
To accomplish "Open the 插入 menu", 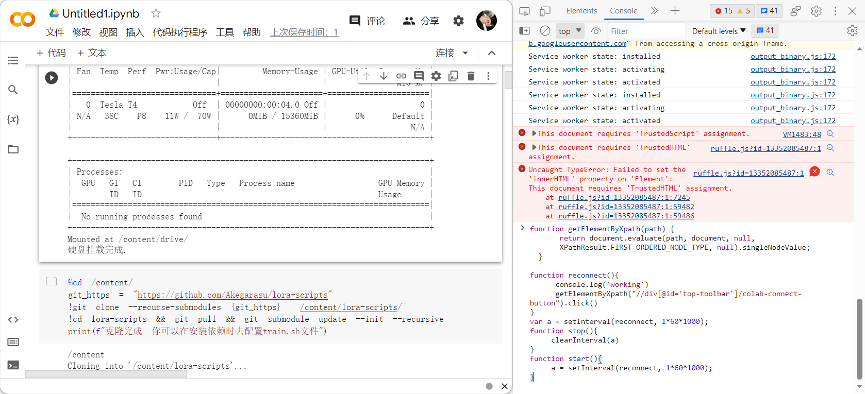I will (x=135, y=32).
